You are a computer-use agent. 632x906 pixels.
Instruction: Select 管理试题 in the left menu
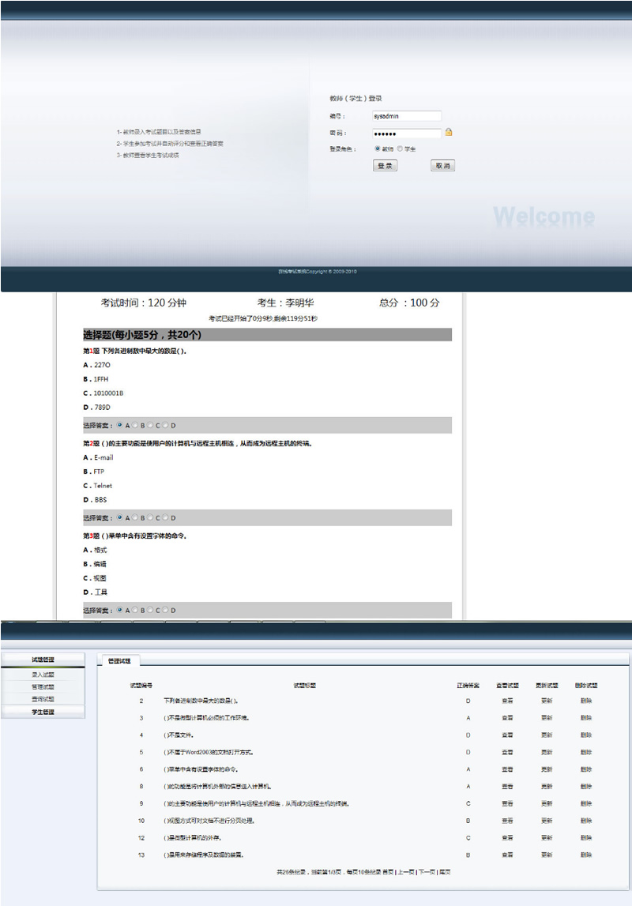43,686
